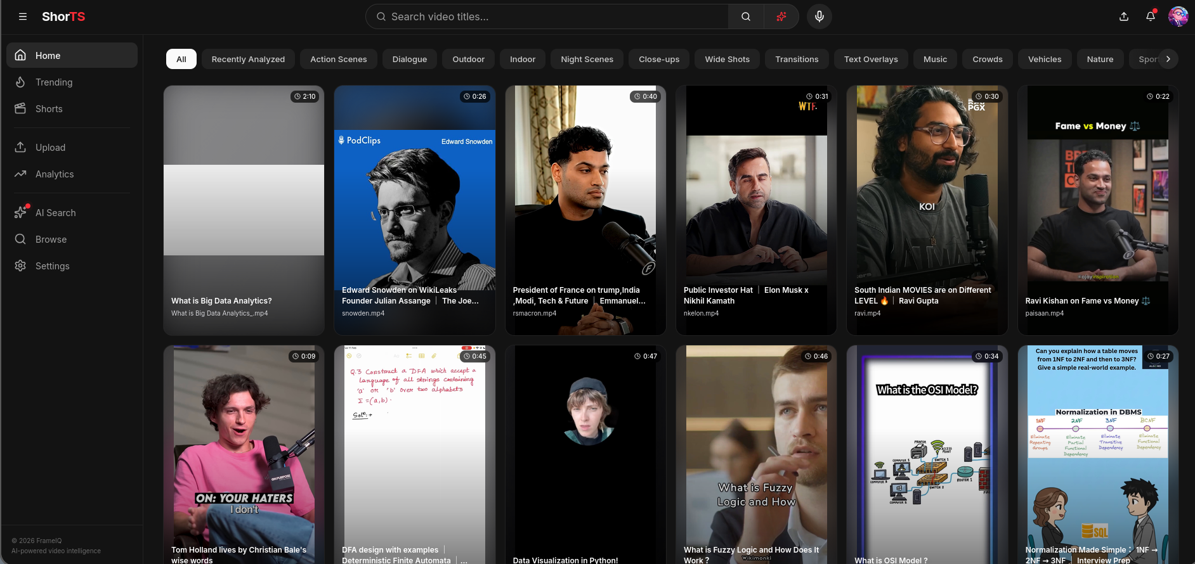Filter by Text Overlays
Viewport: 1195px width, 564px height.
point(871,59)
